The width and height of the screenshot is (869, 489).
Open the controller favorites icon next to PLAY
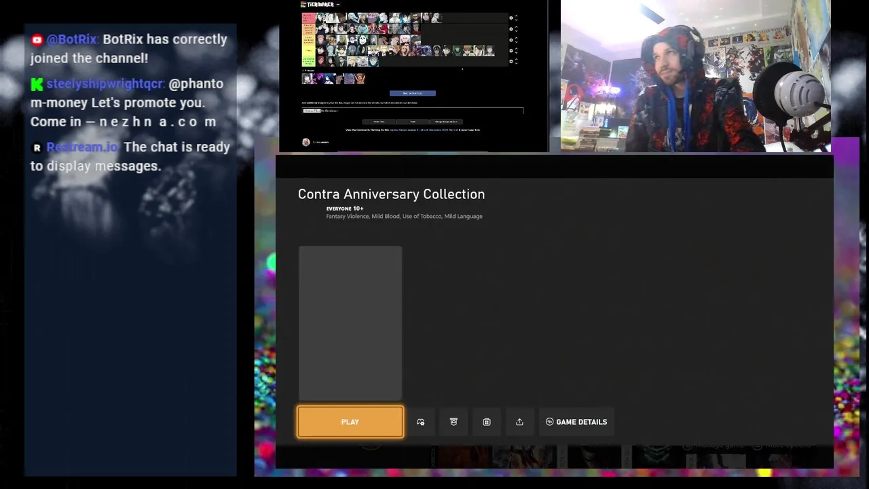[420, 422]
